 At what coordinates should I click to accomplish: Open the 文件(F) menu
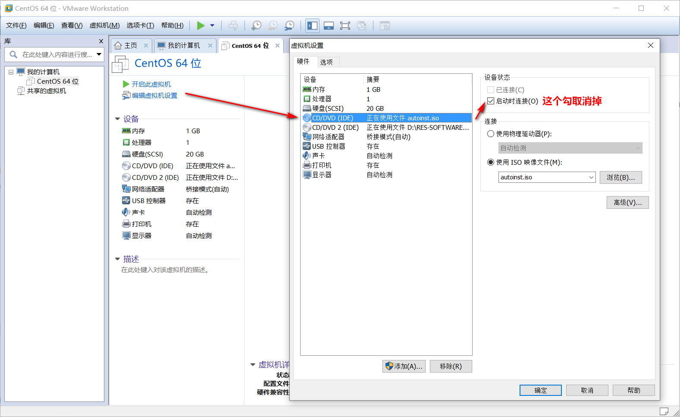[16, 25]
